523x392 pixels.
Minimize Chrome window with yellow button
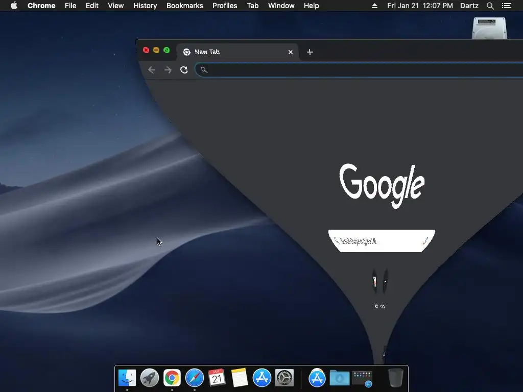[x=156, y=50]
